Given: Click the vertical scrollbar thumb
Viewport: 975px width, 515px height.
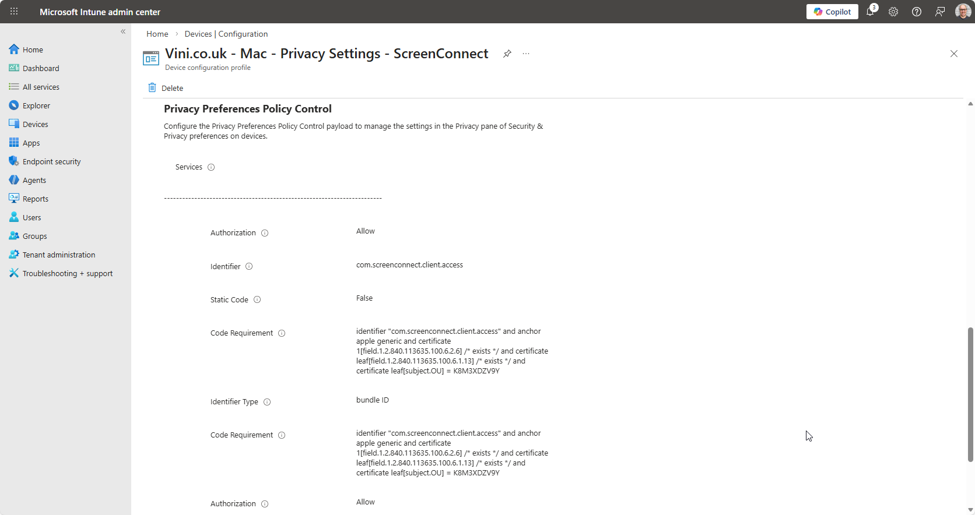Looking at the screenshot, I should point(970,394).
